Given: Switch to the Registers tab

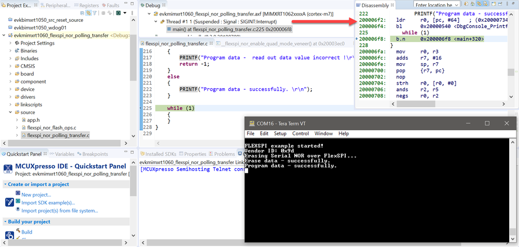Looking at the screenshot, I should click(87, 5).
